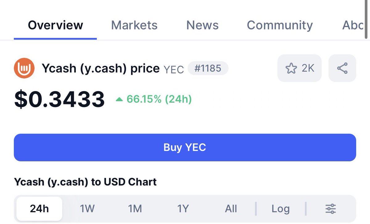Show the All time chart range

231,209
